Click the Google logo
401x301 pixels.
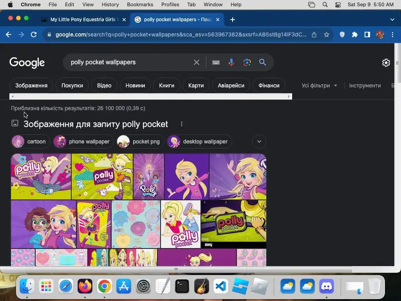27,63
